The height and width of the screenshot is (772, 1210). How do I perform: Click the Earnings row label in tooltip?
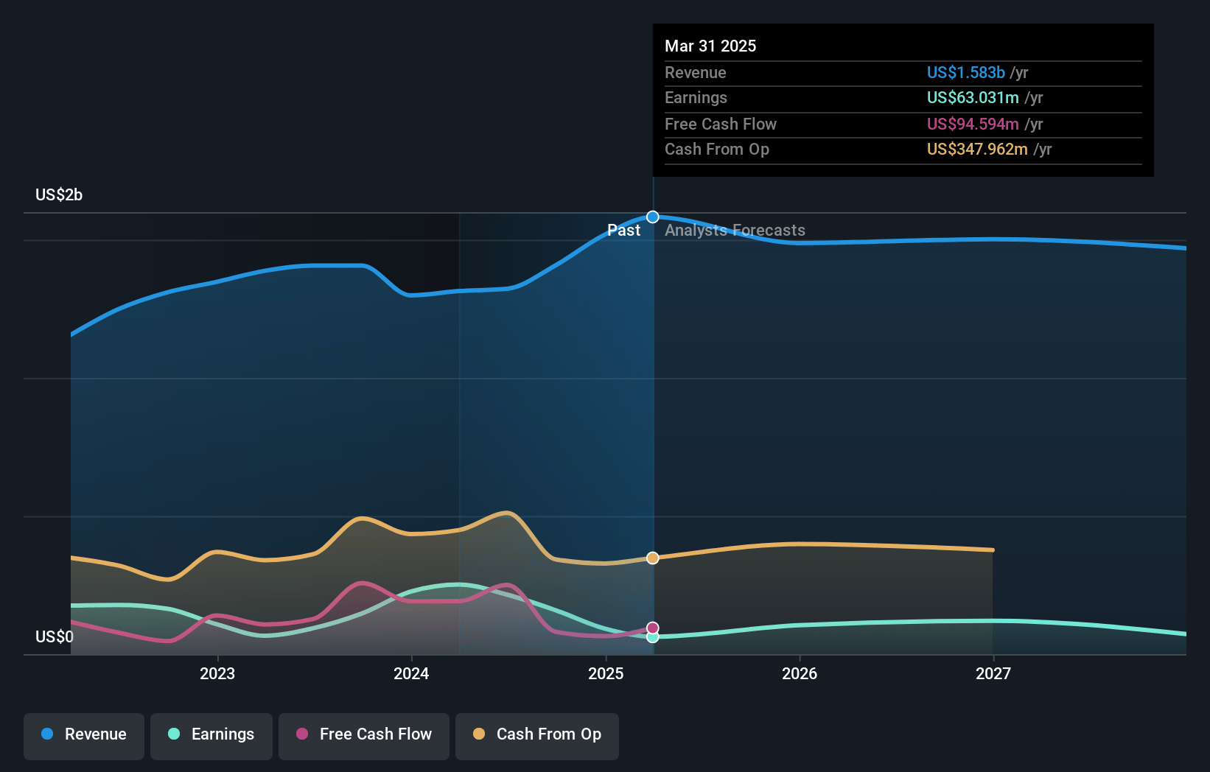[x=696, y=98]
